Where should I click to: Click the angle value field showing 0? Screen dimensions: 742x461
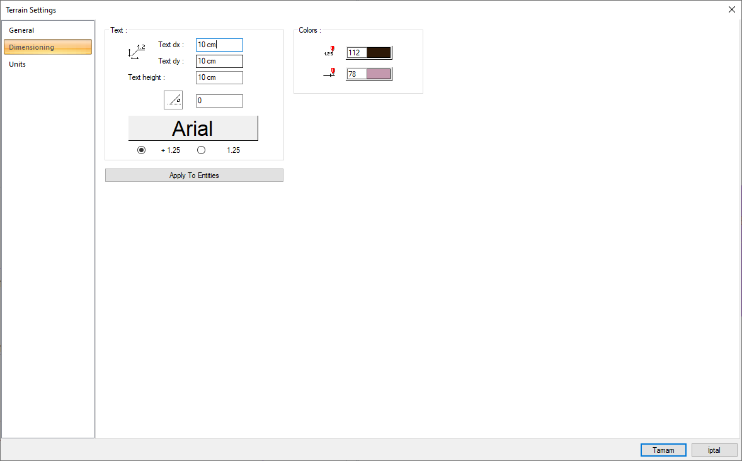click(x=219, y=101)
